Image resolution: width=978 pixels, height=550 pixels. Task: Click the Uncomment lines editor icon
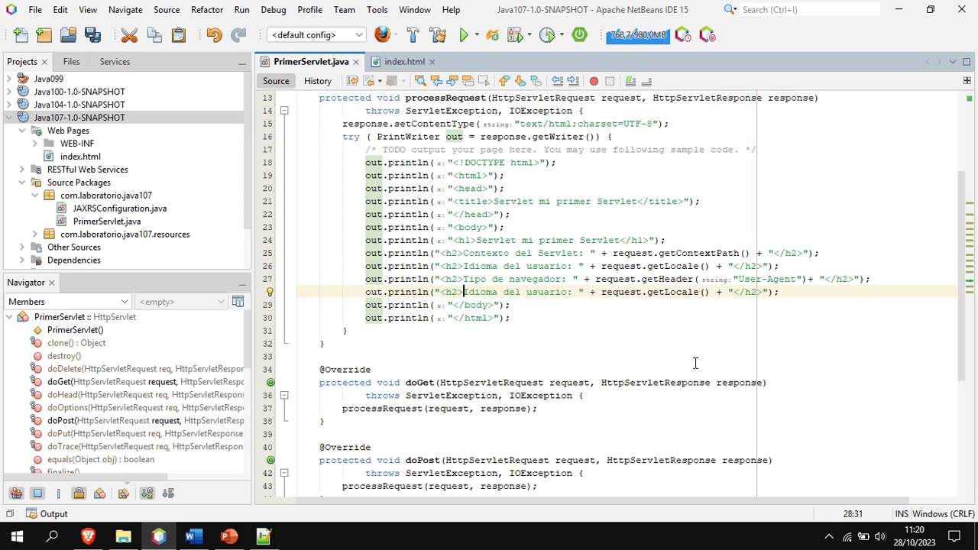click(646, 81)
